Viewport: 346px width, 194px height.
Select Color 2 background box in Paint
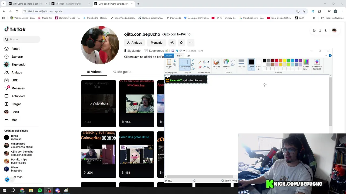tap(259, 64)
